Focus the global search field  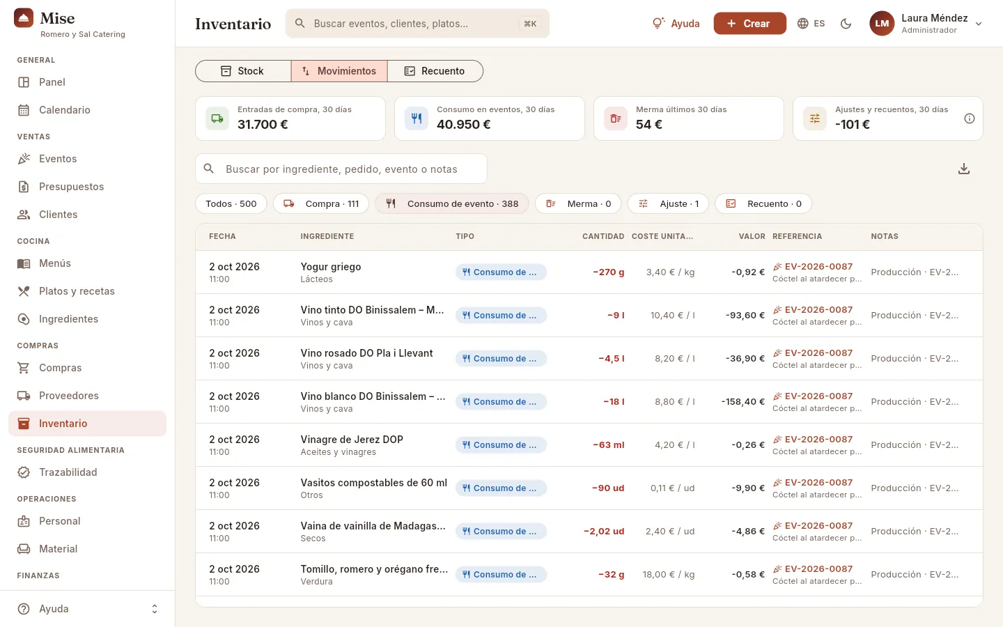pos(417,24)
